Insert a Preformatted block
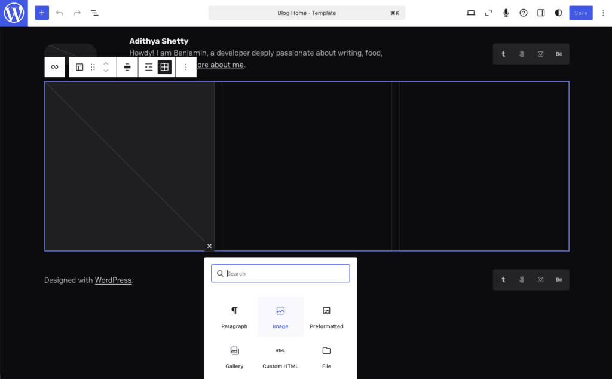This screenshot has width=612, height=379. 326,317
